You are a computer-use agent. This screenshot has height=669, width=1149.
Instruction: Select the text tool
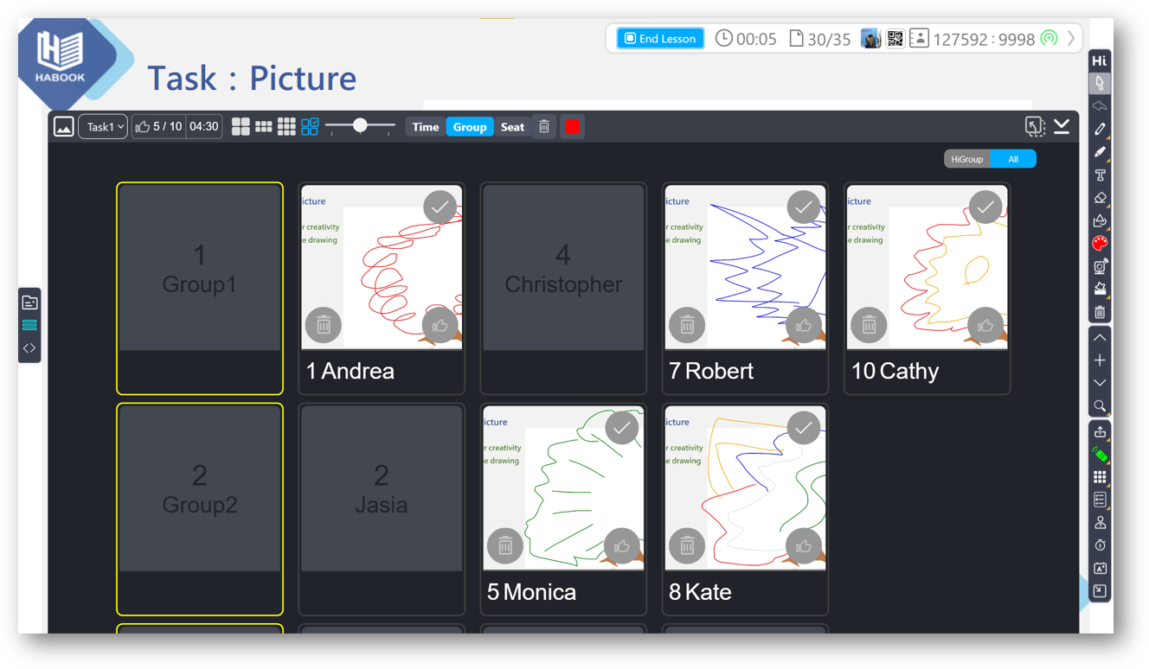coord(1100,175)
